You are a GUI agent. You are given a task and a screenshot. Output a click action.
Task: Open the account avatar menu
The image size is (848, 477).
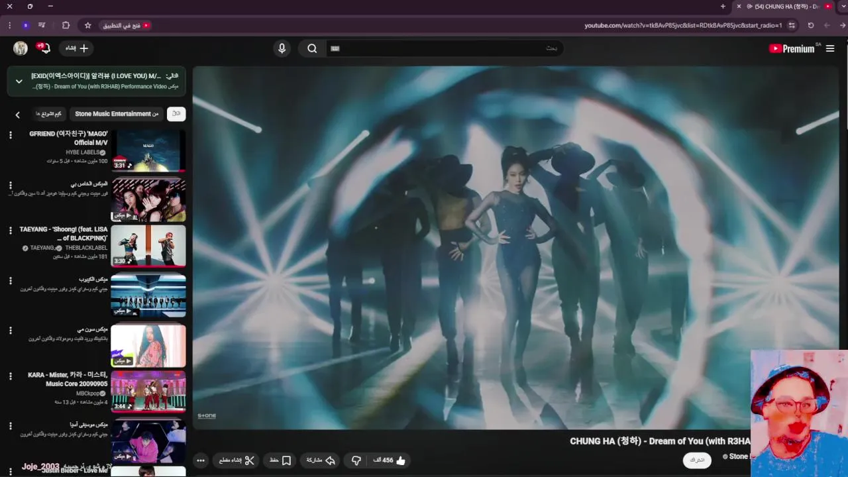pyautogui.click(x=21, y=48)
